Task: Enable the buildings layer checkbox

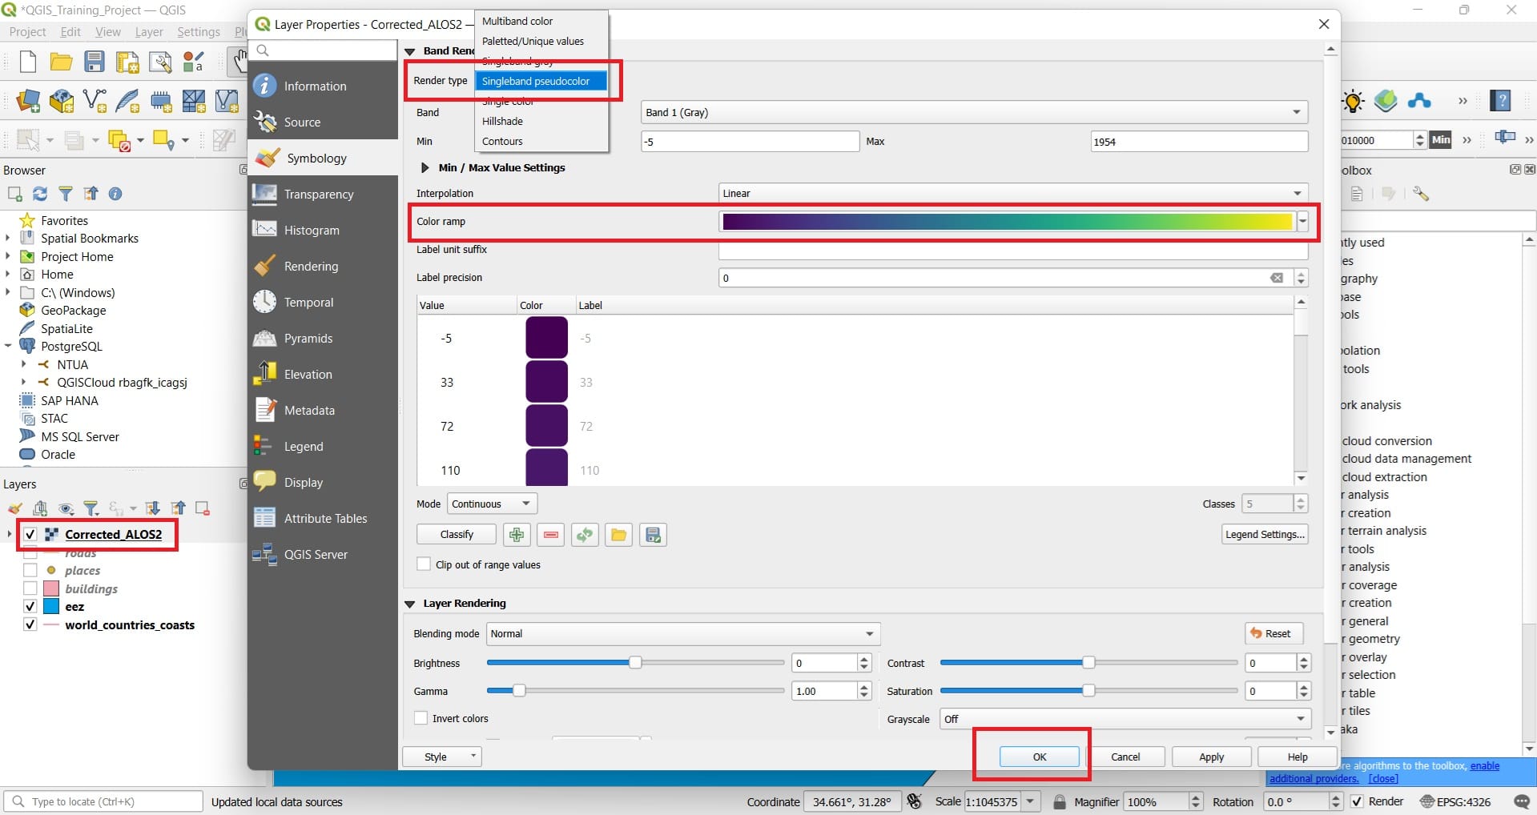Action: pos(30,588)
